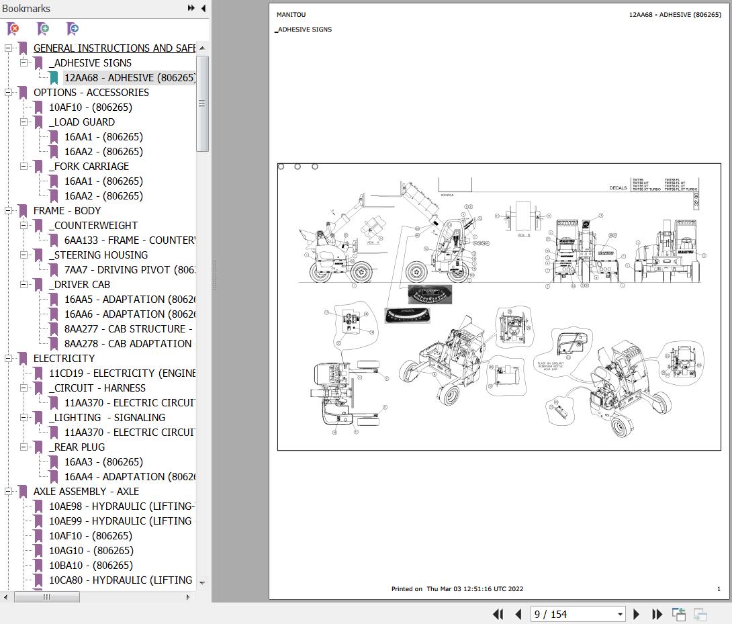Click the bookmarks vertical scrollbar down arrow
Viewport: 732px width, 624px height.
coord(202,582)
